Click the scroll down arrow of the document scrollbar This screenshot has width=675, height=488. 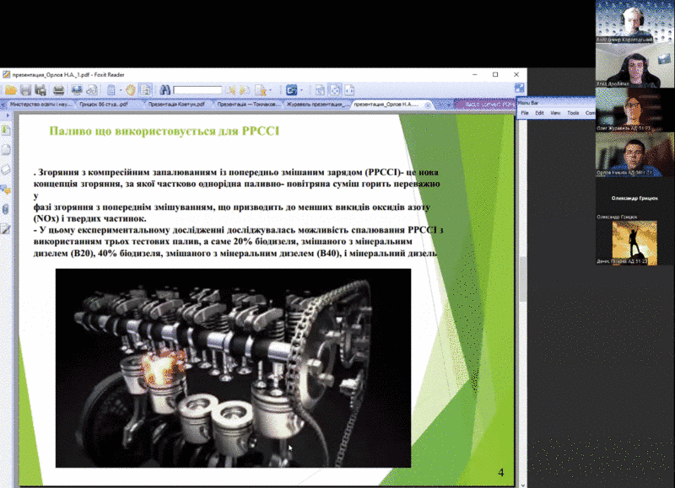click(x=522, y=485)
